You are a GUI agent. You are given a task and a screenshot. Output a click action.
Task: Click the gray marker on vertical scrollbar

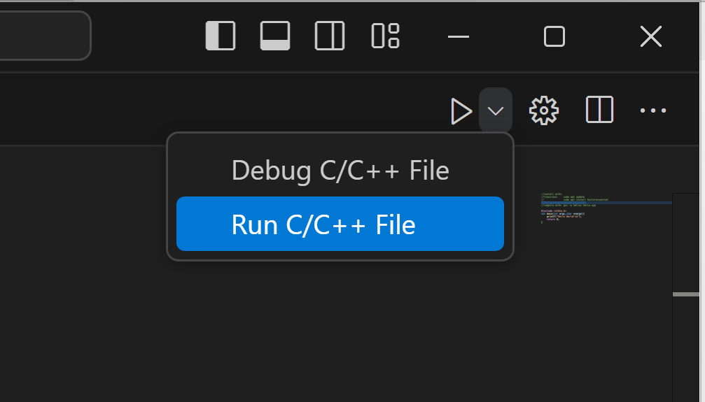tap(686, 294)
